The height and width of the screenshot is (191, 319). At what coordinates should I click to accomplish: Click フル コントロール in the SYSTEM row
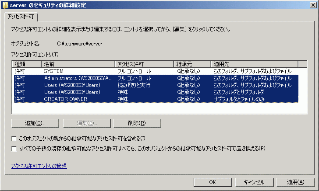(134, 71)
